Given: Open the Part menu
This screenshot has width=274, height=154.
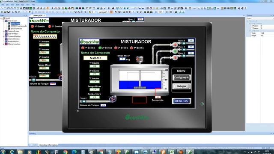Looking at the screenshot, I should (18, 5).
